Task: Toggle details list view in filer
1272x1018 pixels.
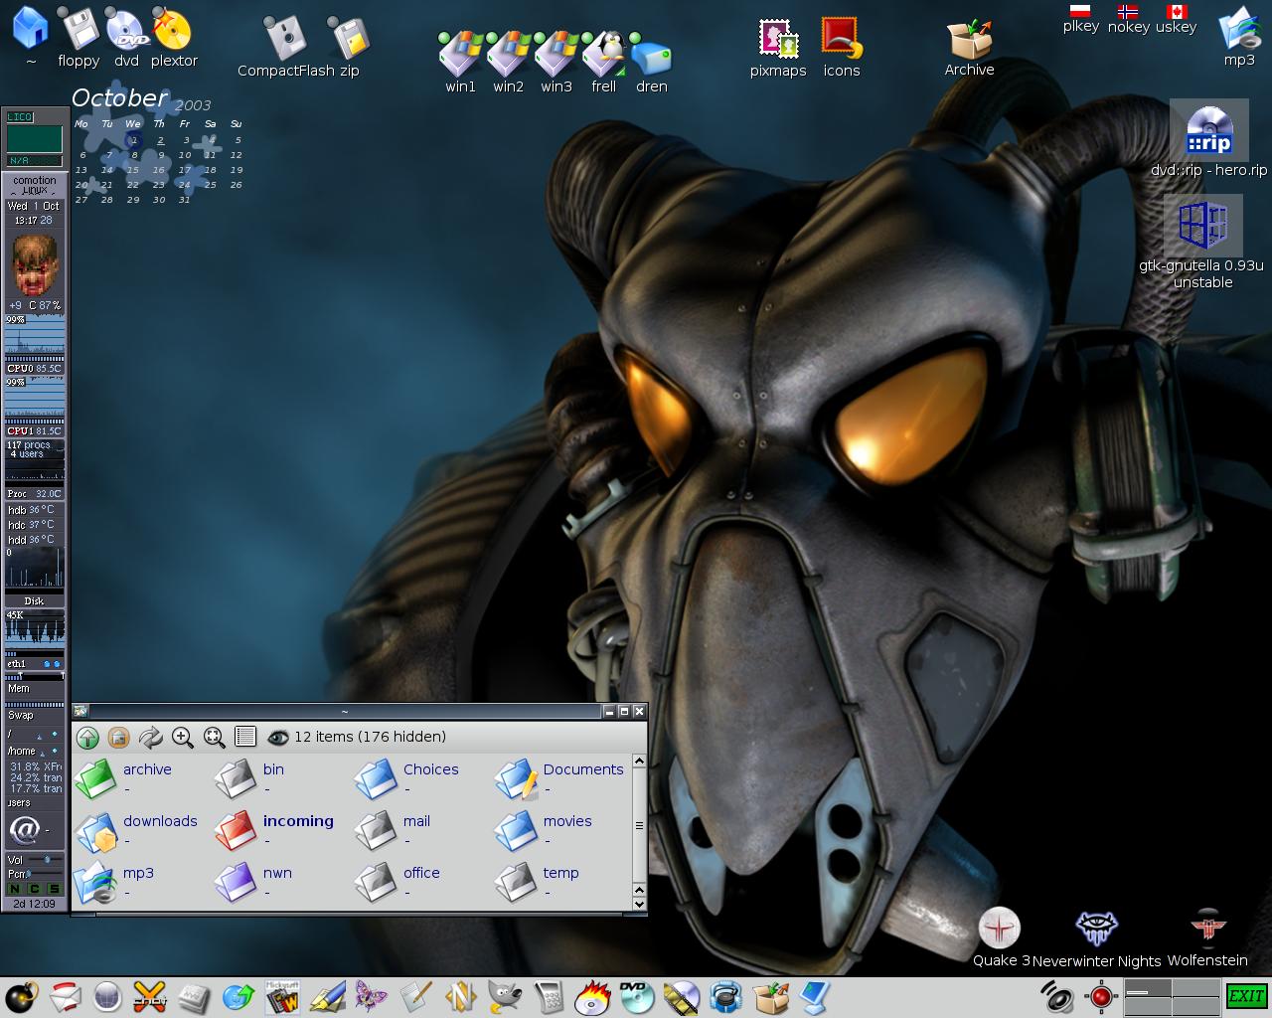Action: tap(245, 737)
